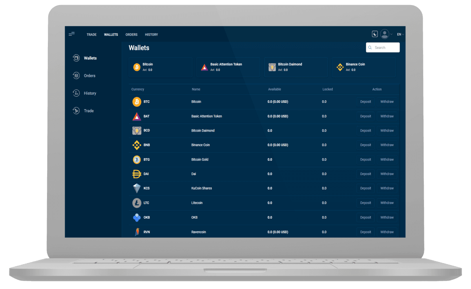The image size is (471, 289).
Task: Withdraw from the BNB wallet
Action: click(x=387, y=145)
